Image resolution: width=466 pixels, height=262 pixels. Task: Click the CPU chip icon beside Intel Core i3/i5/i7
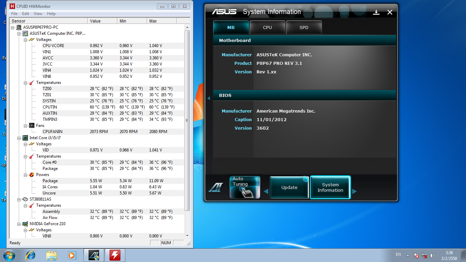point(25,138)
